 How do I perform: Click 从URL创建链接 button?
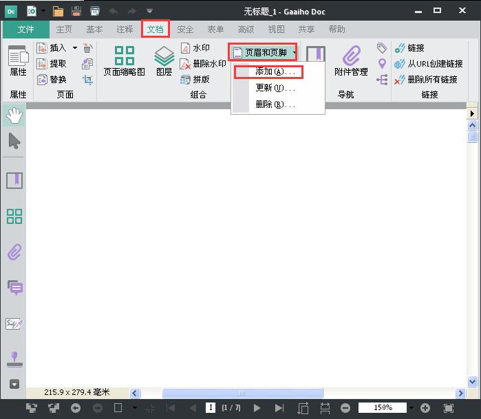point(428,64)
